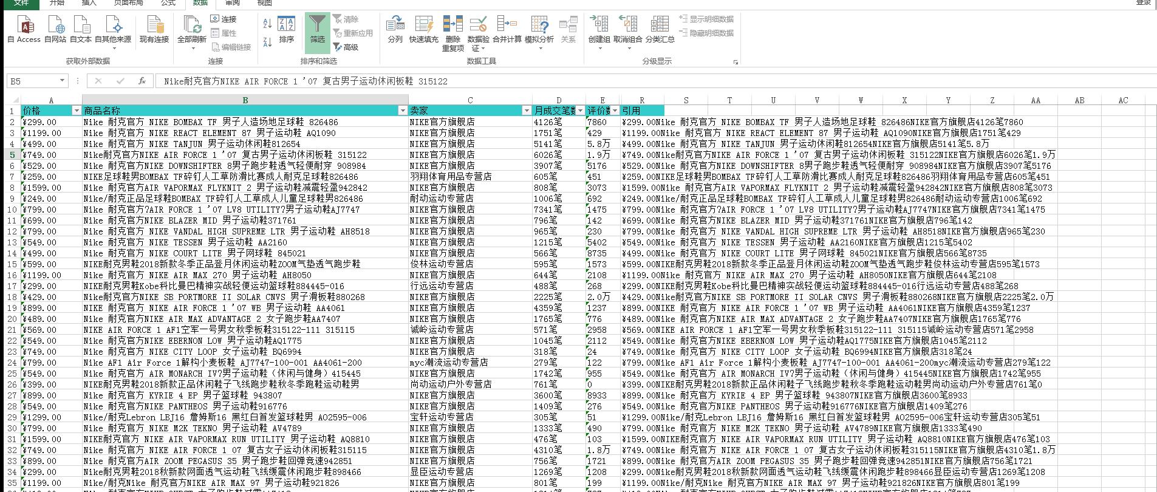This screenshot has height=492, width=1157.
Task: Open What-If Analysis (模拟分析)
Action: click(539, 32)
